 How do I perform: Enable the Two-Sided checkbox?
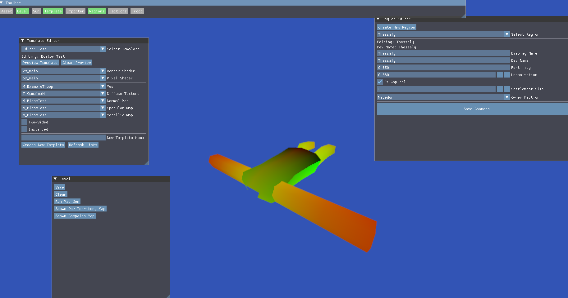(x=24, y=122)
